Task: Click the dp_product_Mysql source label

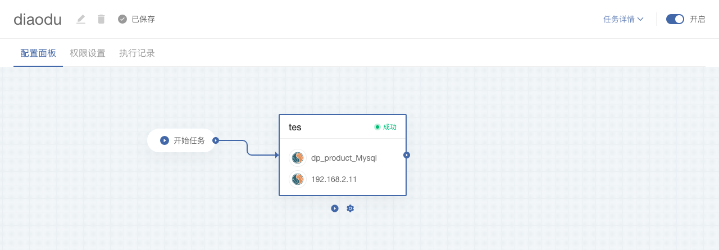Action: pyautogui.click(x=344, y=158)
